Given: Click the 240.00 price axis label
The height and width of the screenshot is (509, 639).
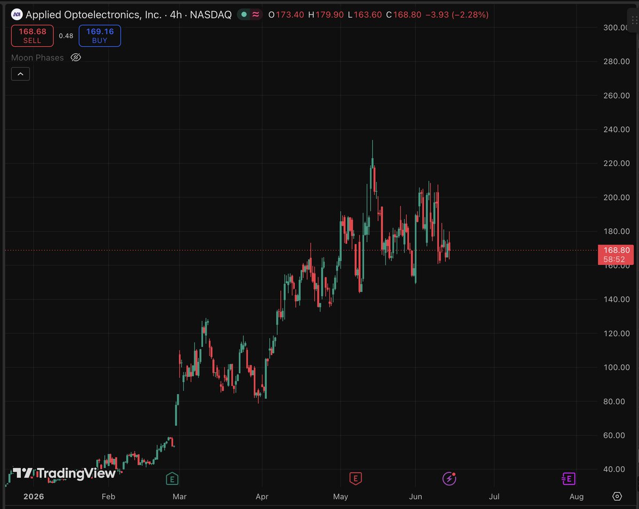Looking at the screenshot, I should coord(617,129).
